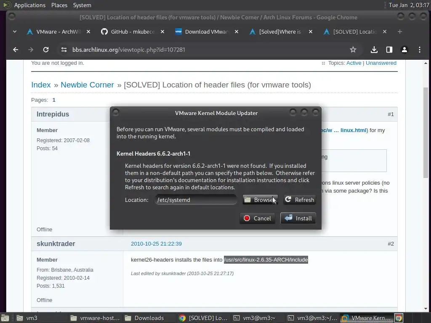Switch to GitHub - mkubecek tab
Image resolution: width=431 pixels, height=323 pixels.
click(x=132, y=32)
